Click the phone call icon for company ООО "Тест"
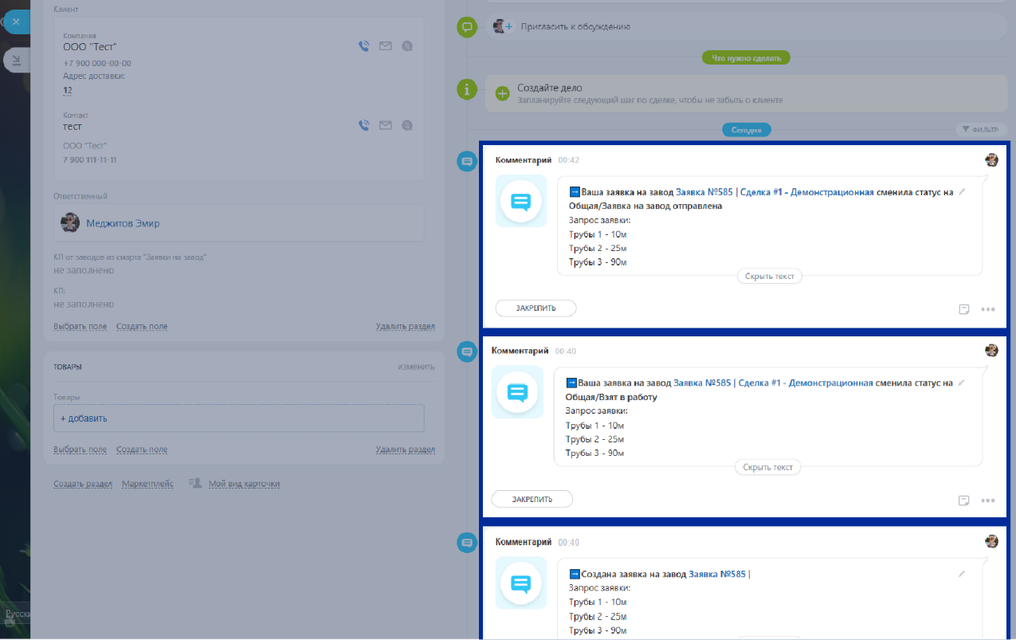This screenshot has height=640, width=1016. (x=363, y=46)
